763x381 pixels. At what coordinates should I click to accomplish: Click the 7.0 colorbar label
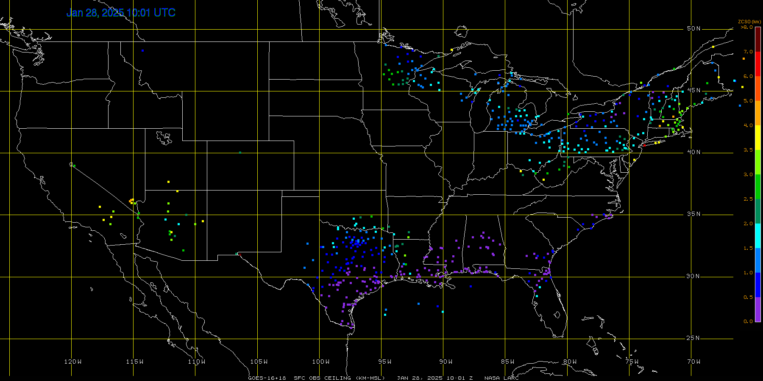[x=748, y=52]
